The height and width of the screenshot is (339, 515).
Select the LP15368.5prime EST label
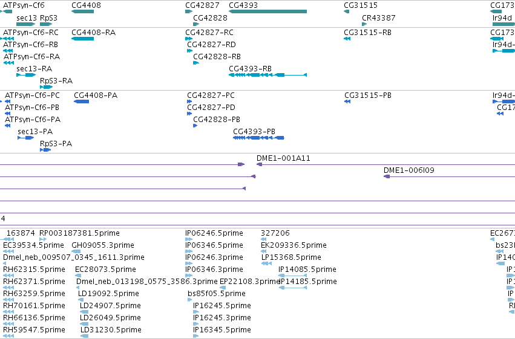291,257
